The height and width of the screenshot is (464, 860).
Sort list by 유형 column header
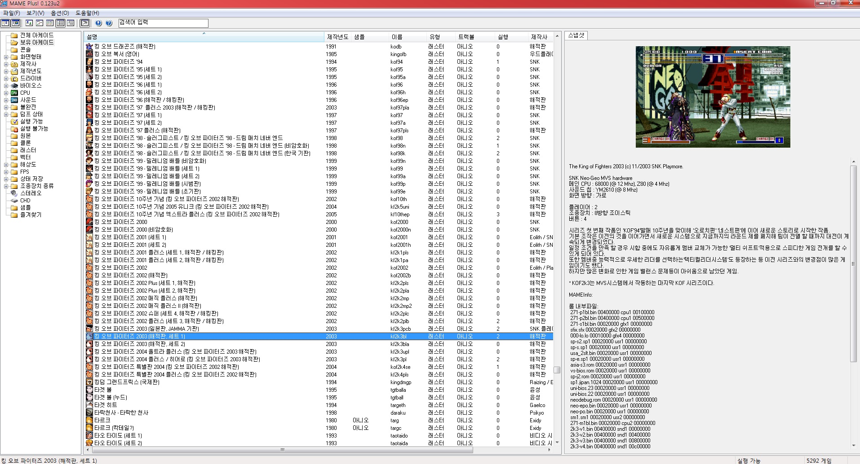coord(441,37)
